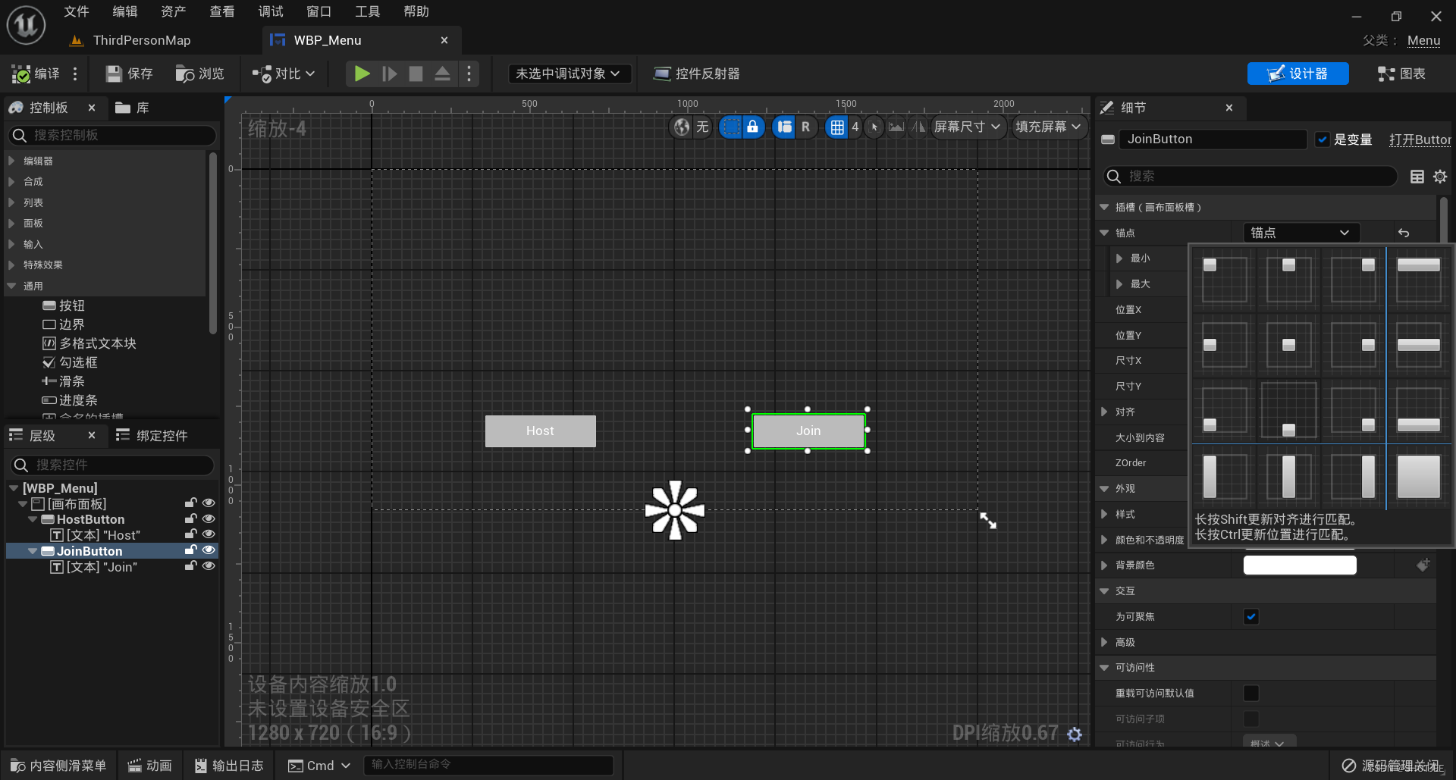
Task: Open the Tools (工具) menu
Action: [367, 11]
